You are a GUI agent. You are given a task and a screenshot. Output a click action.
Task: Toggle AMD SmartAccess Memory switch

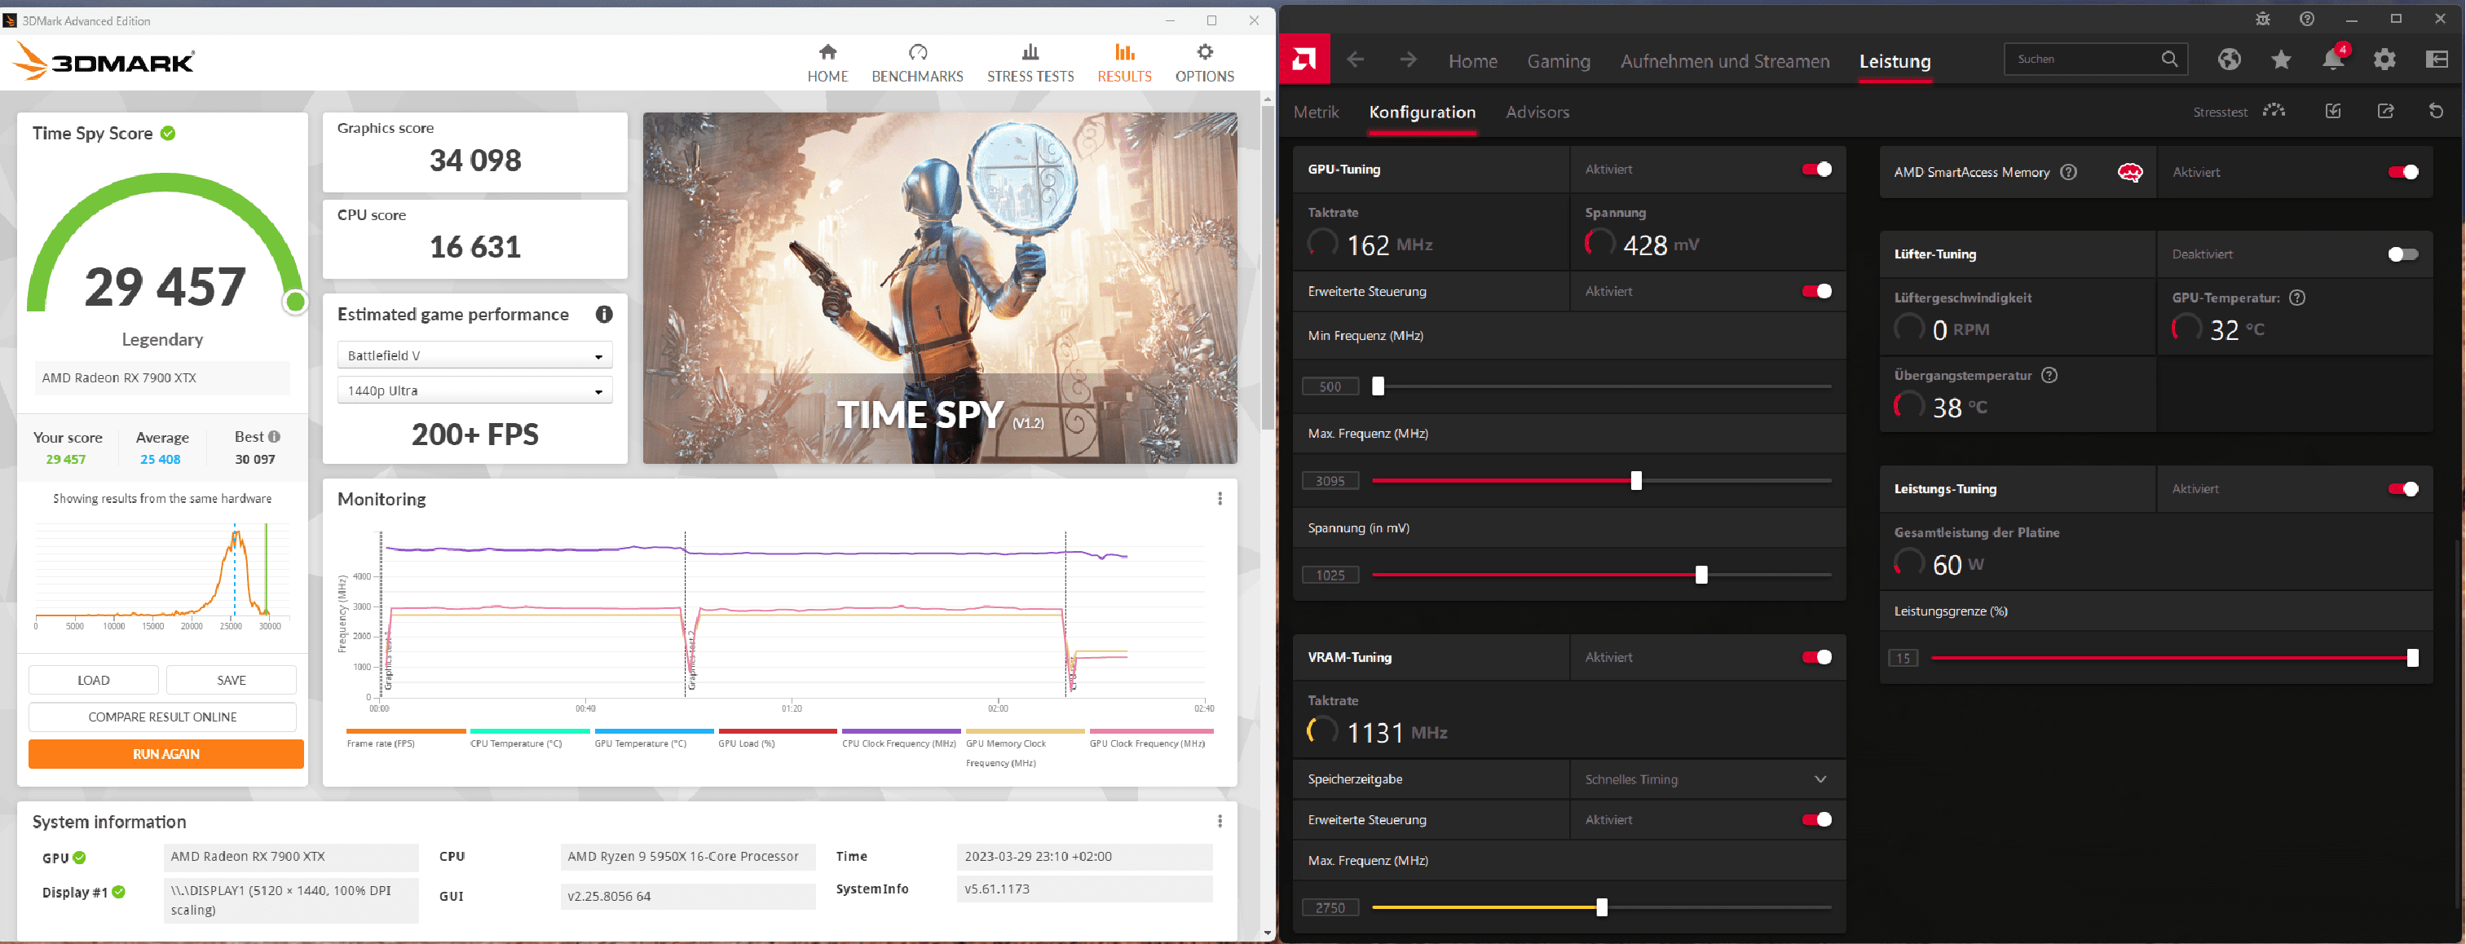pos(2402,172)
